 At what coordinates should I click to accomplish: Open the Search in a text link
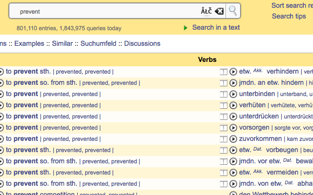pyautogui.click(x=216, y=27)
